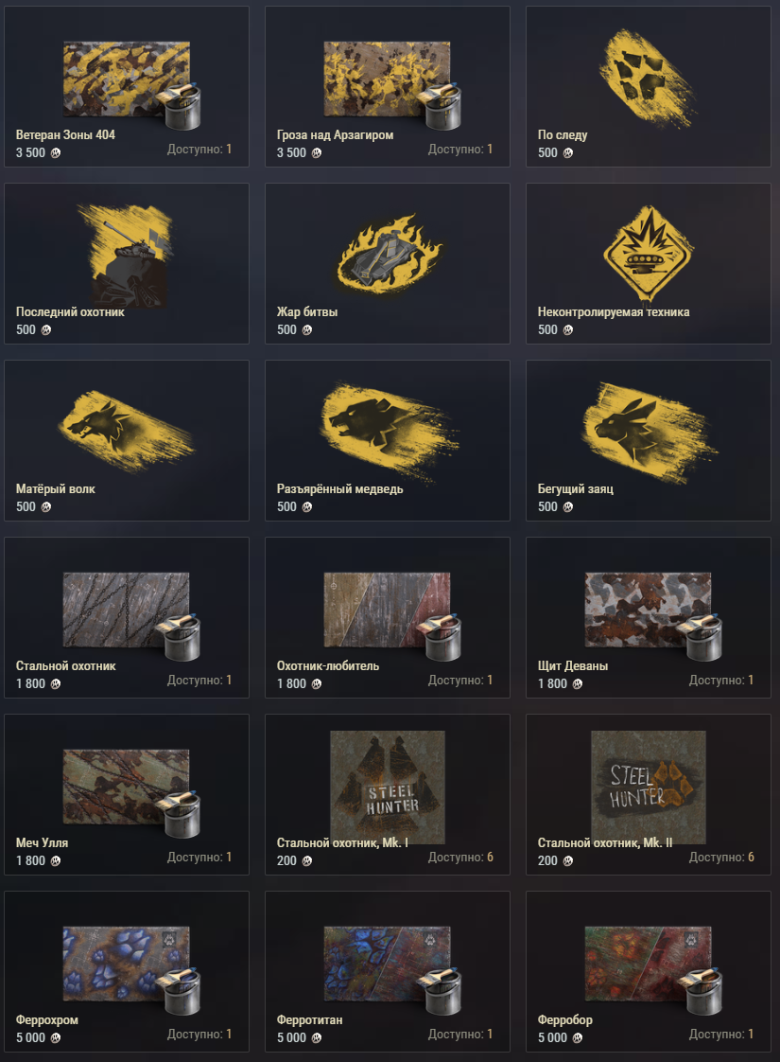Click the 5 000 price under Ферротитан
Viewport: 780px width, 1062px height.
pos(291,1037)
